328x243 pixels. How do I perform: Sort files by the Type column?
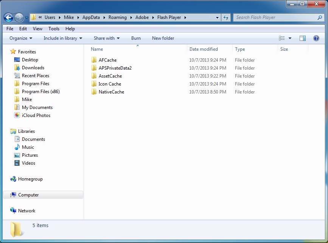(239, 49)
